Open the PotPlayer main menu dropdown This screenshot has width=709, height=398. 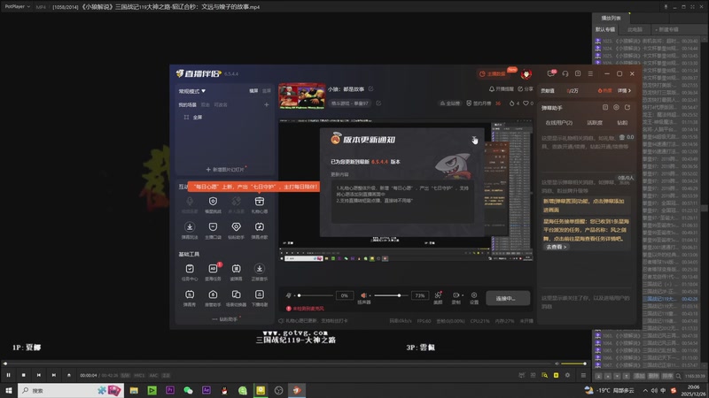point(17,7)
